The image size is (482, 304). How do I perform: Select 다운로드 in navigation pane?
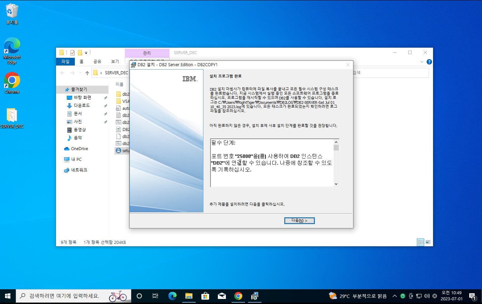tap(82, 105)
